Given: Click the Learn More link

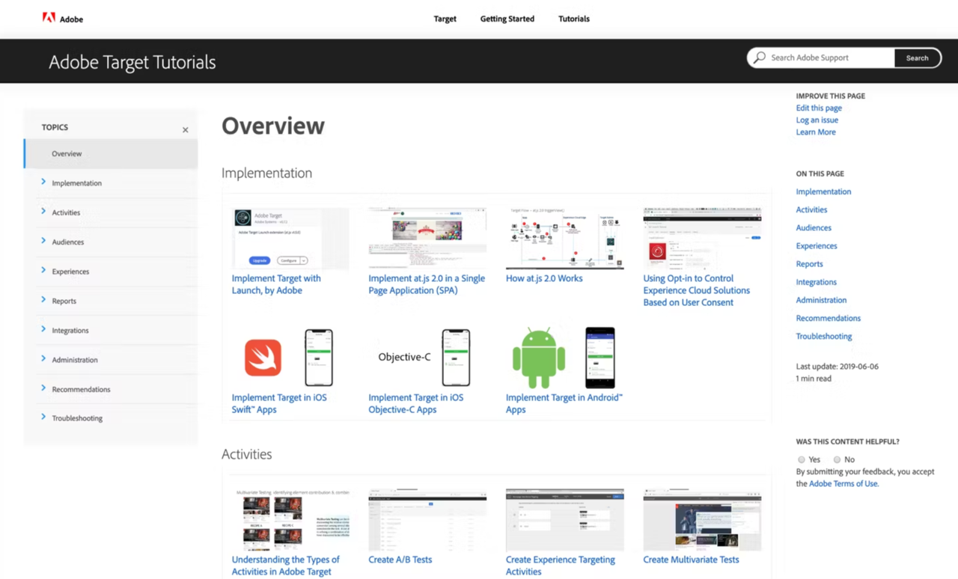Looking at the screenshot, I should click(816, 132).
